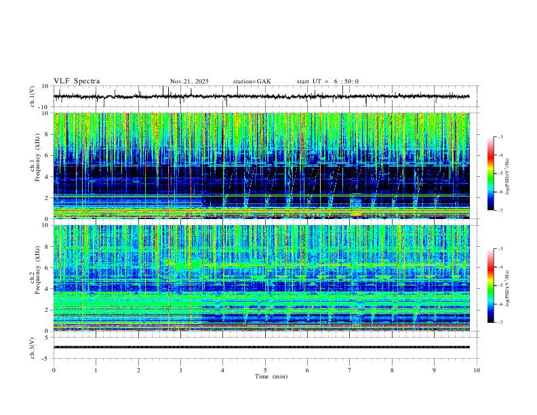Screen dimensions: 537x415
Task: Click the ch.1 voltage waveform trace
Action: (261, 96)
